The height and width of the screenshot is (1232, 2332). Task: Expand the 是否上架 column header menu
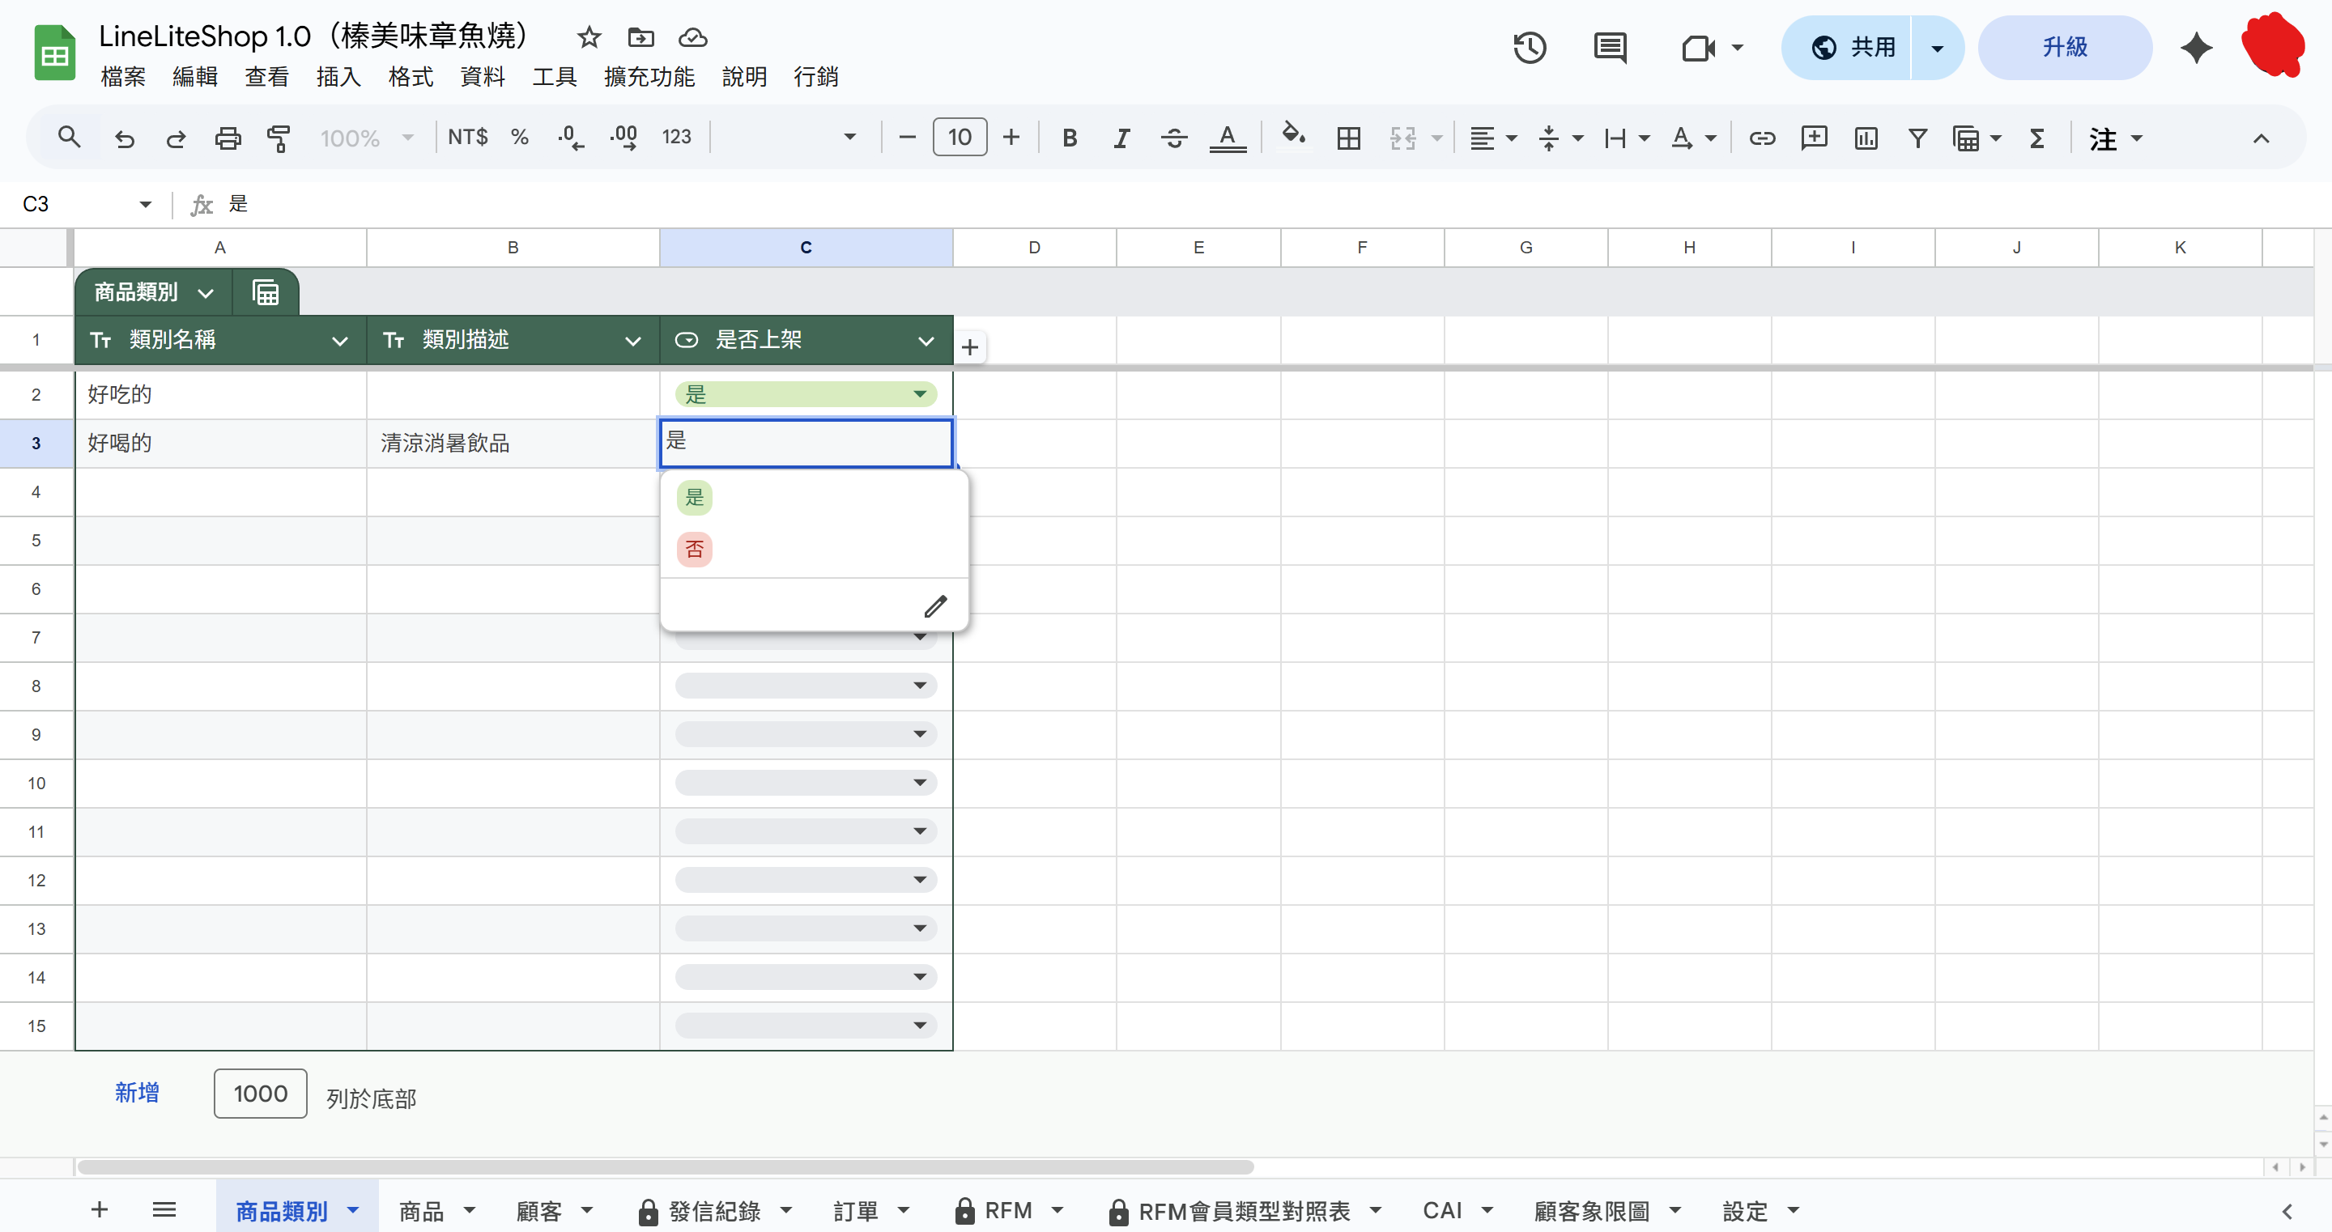pos(926,340)
